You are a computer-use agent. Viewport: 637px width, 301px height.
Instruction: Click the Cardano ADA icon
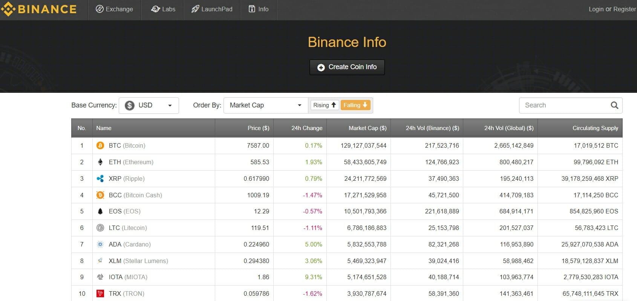pos(100,244)
